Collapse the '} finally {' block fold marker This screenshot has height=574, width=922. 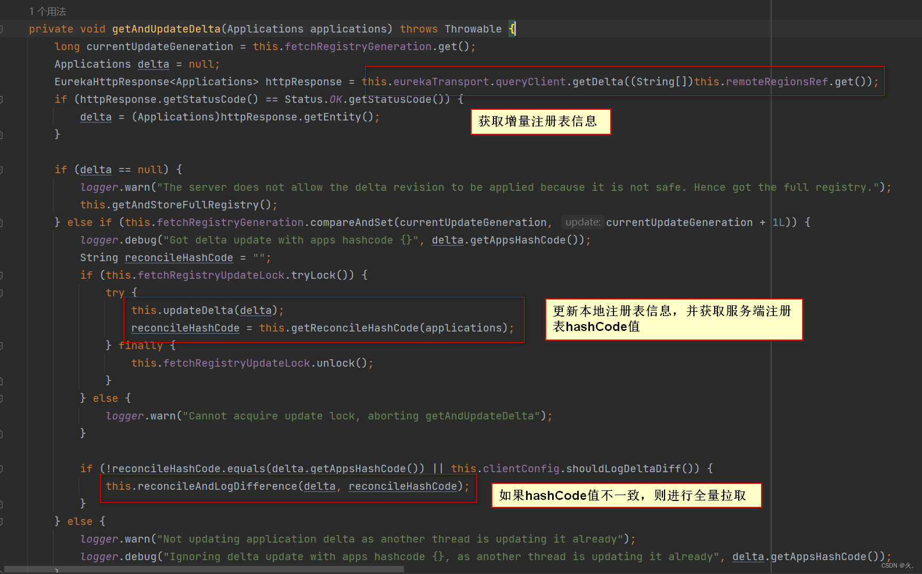pos(2,345)
